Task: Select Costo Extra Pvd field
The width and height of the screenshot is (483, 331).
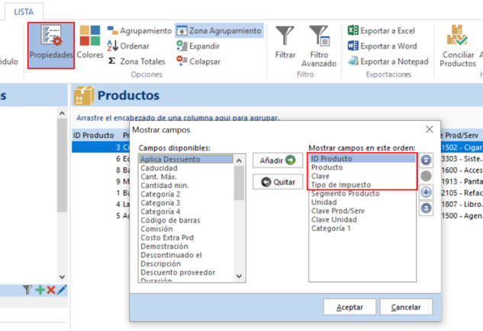Action: click(x=186, y=237)
